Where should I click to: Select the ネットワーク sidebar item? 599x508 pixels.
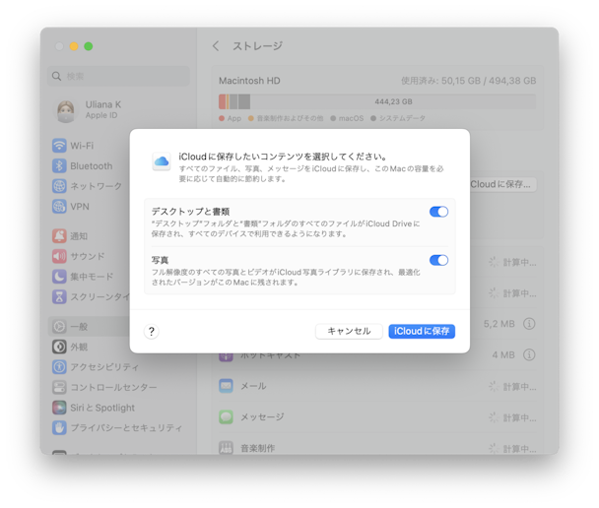click(88, 186)
